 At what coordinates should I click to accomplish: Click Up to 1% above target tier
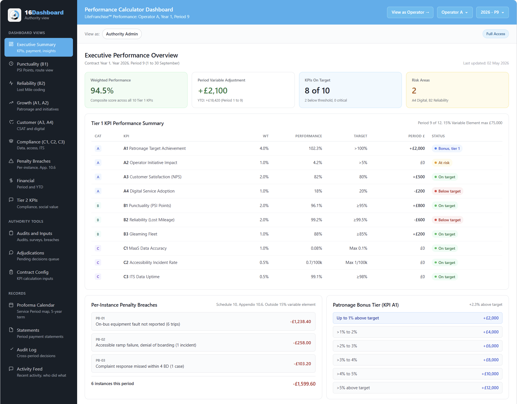(x=418, y=318)
